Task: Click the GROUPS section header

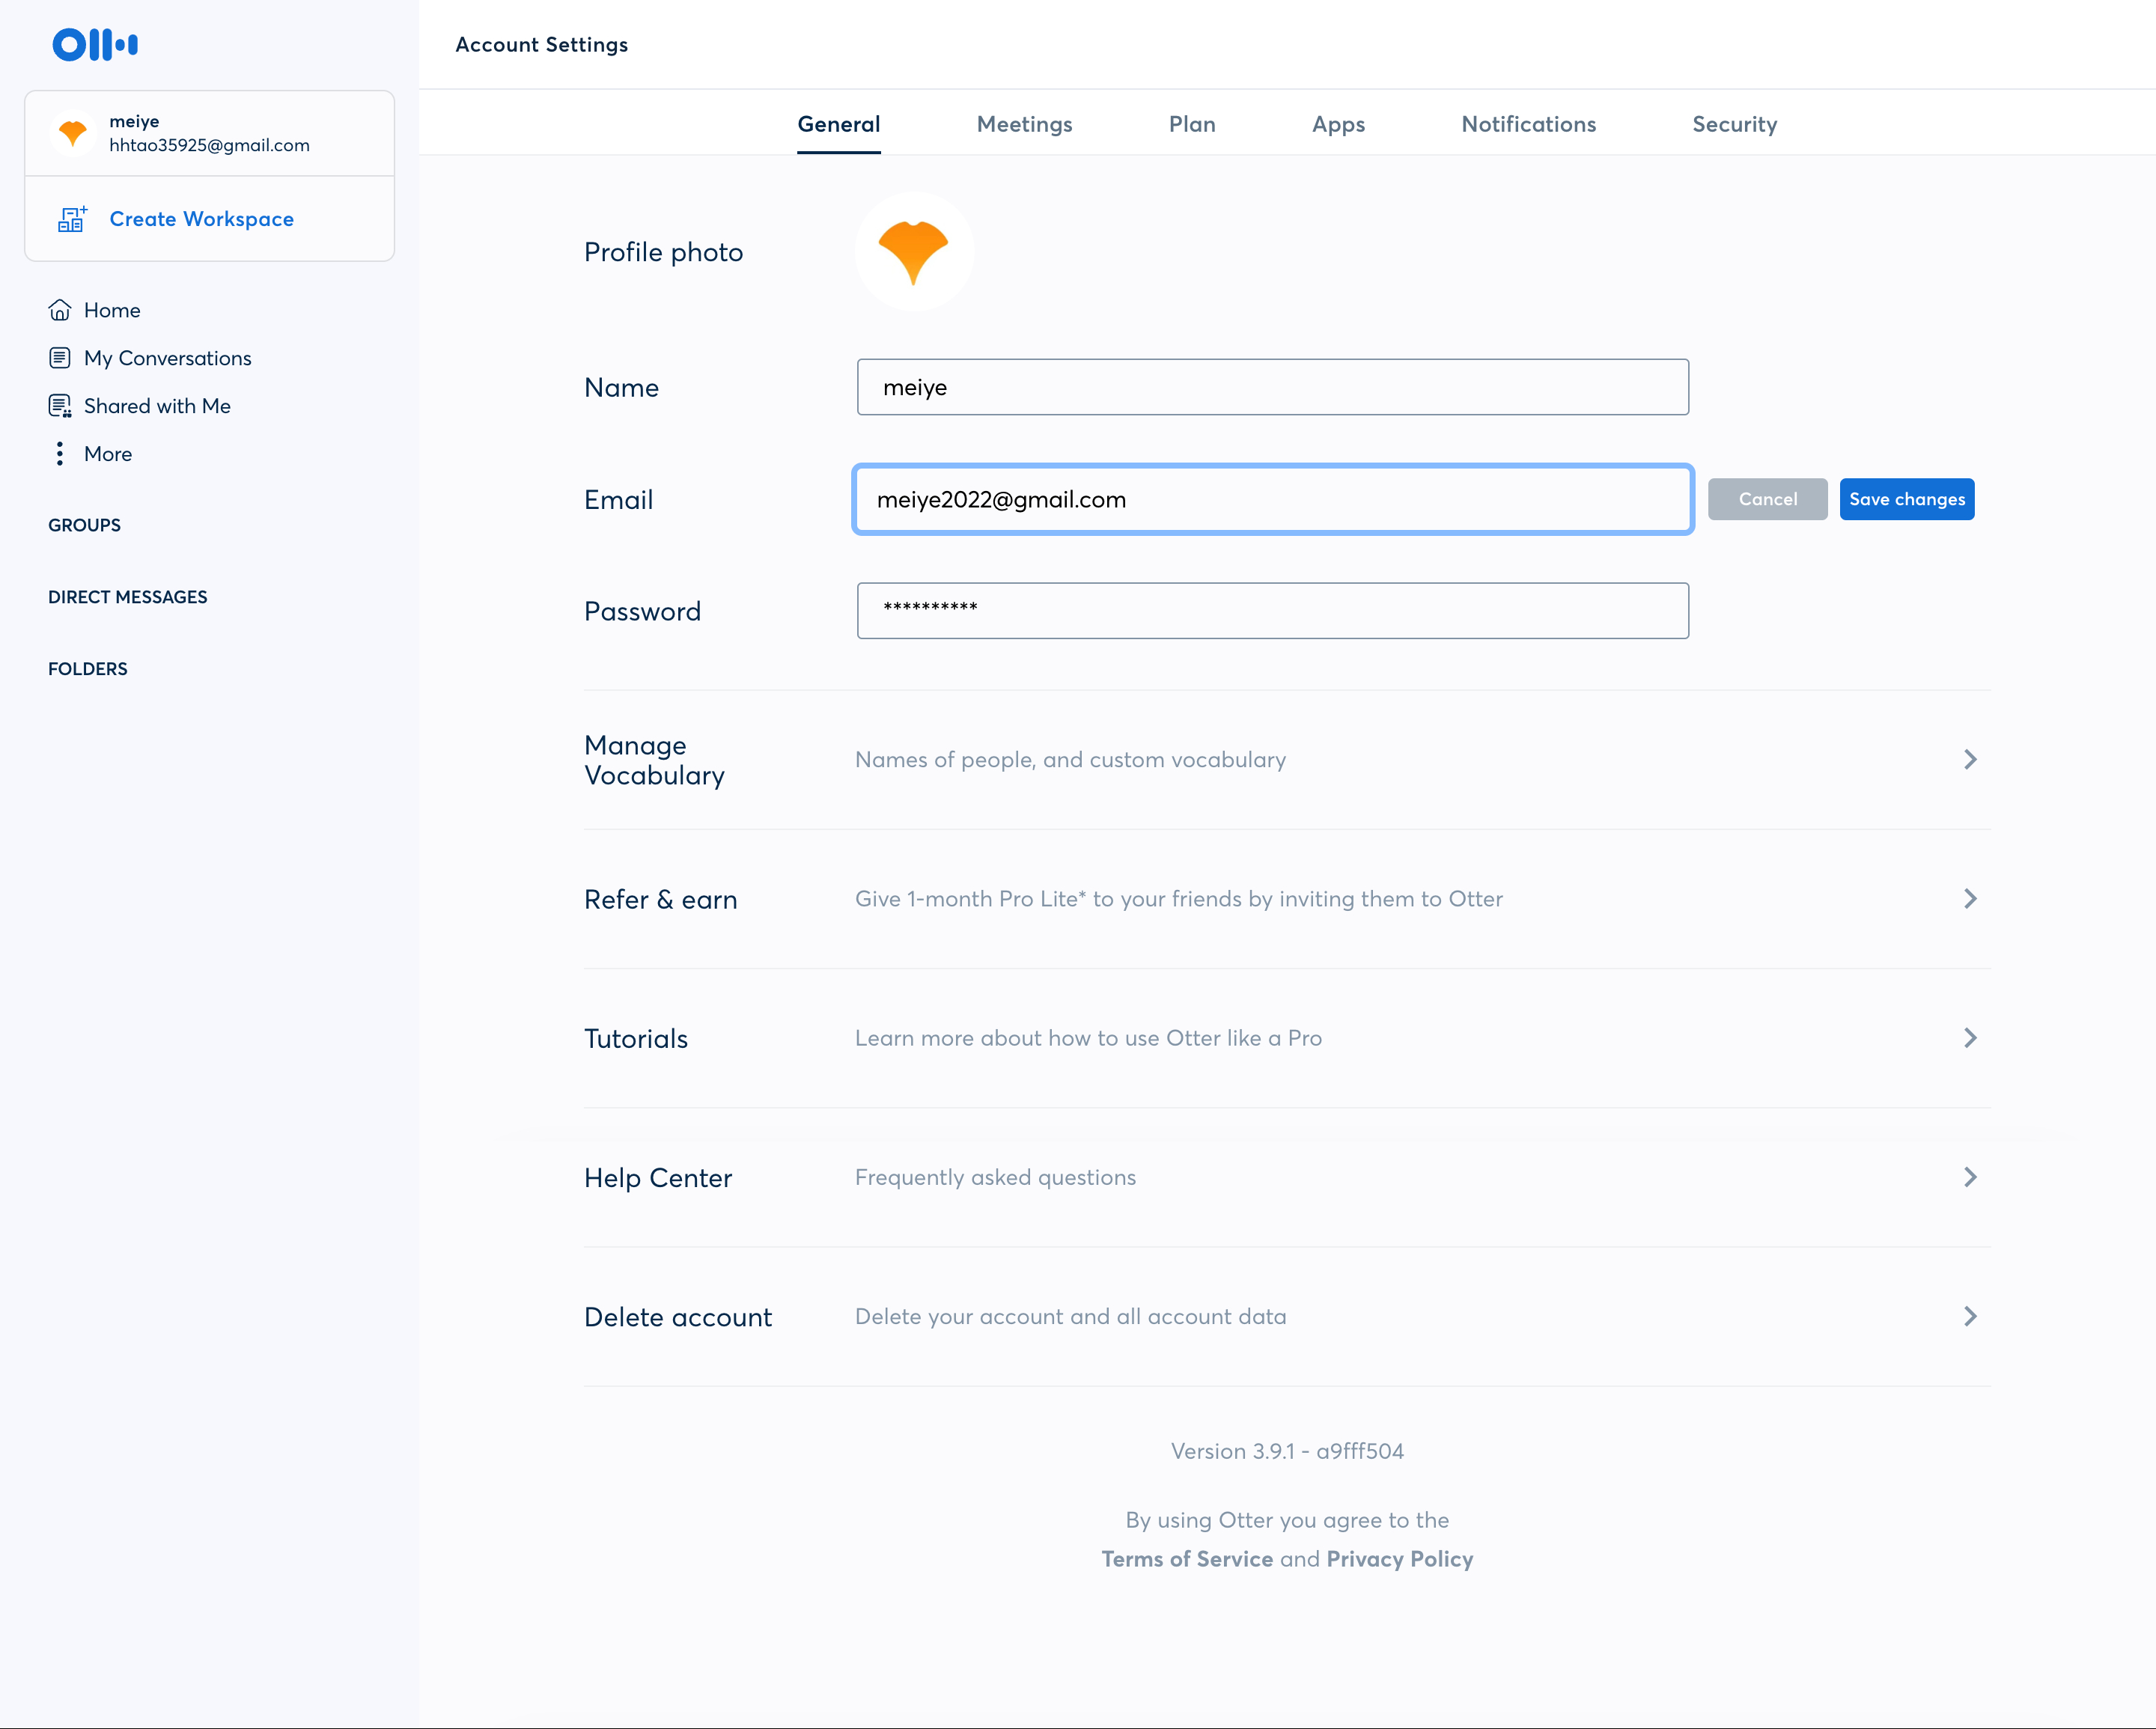Action: [84, 525]
